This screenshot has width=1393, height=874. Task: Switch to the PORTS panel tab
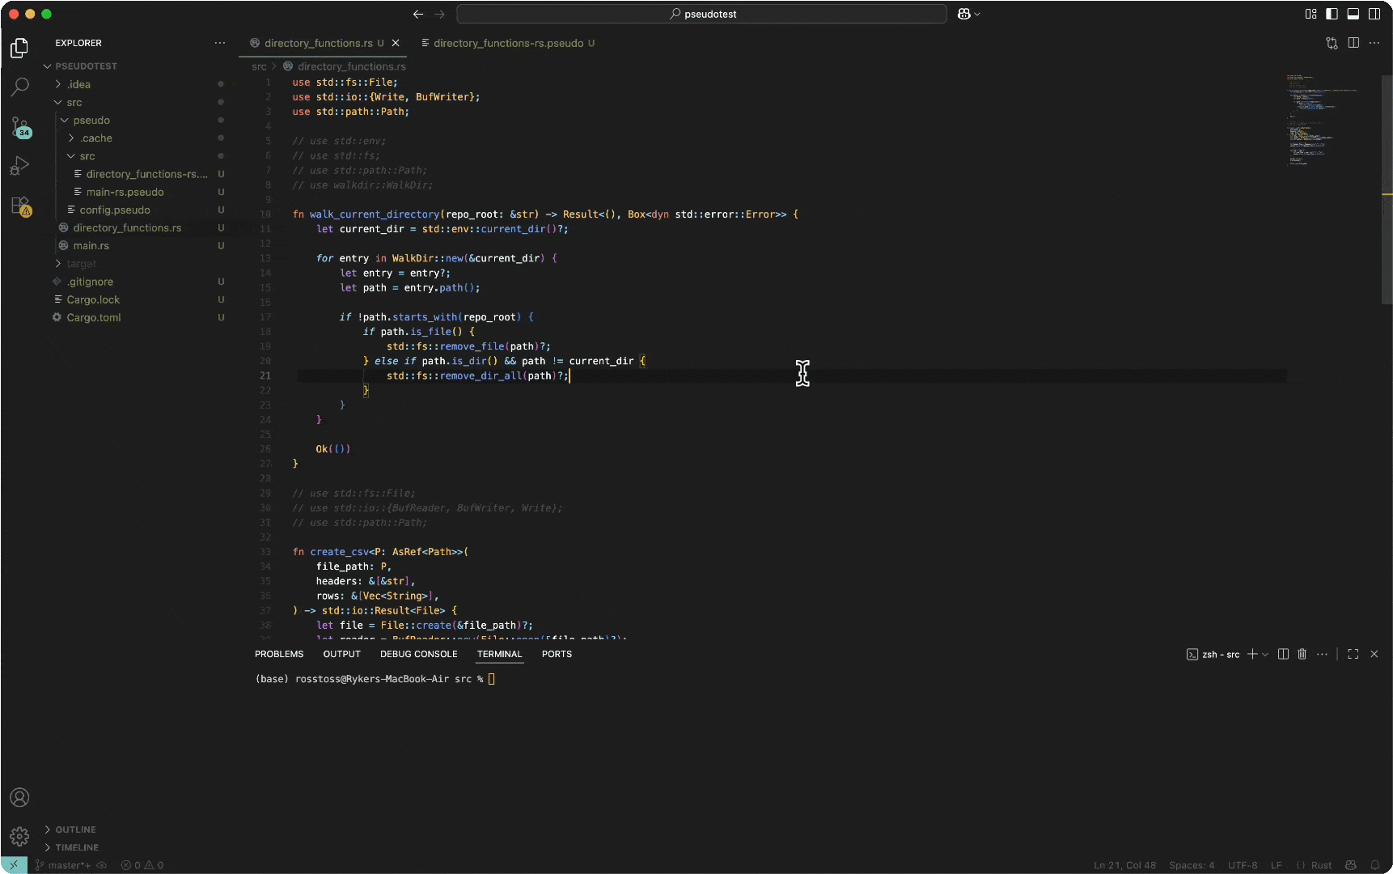tap(557, 654)
